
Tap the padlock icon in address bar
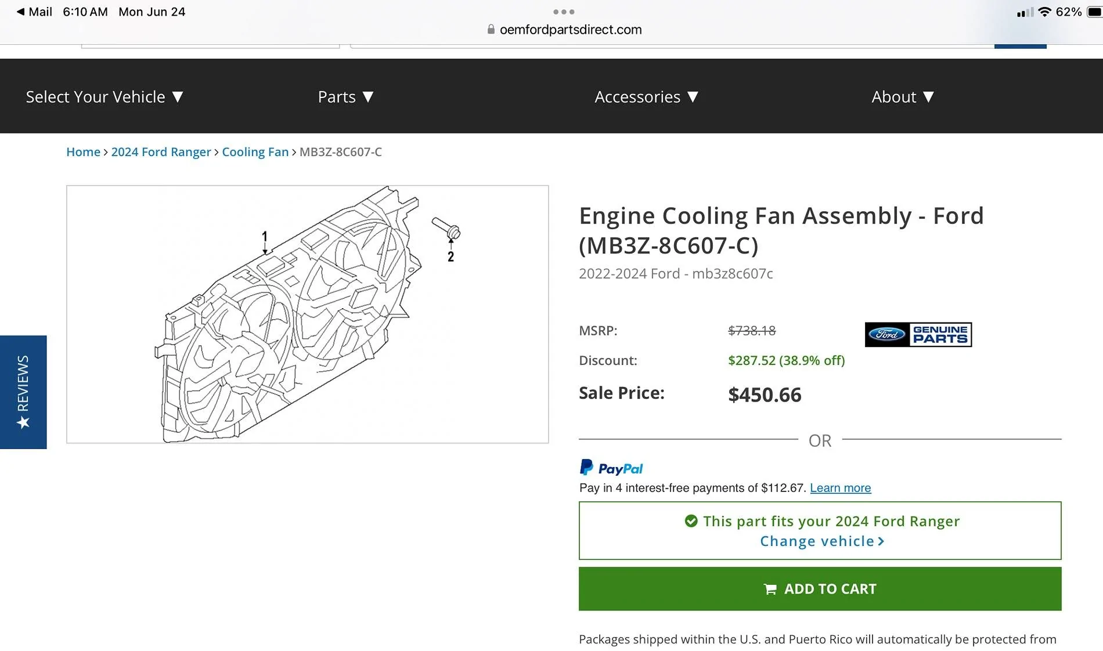[x=491, y=29]
